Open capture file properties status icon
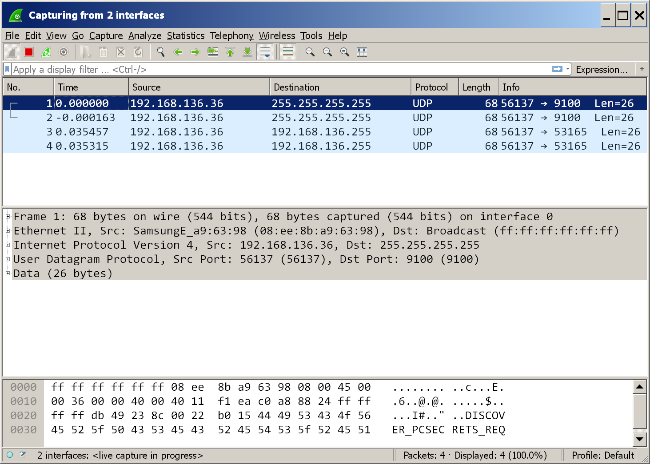 [23, 455]
